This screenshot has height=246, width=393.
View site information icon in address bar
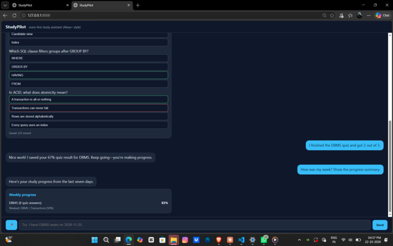pos(23,15)
